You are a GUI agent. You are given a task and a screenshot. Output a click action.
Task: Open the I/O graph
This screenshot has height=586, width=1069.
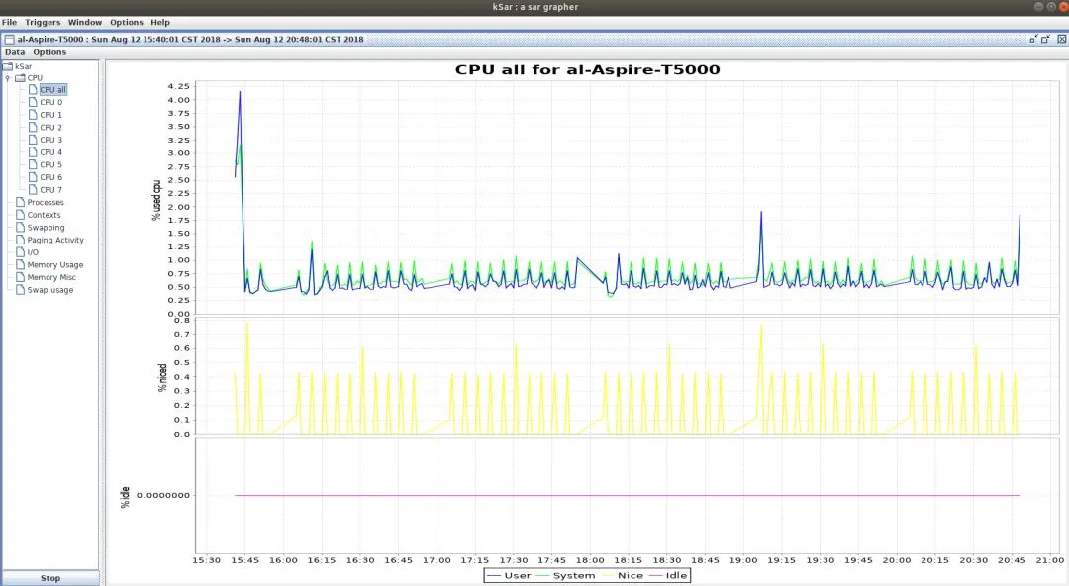(33, 252)
